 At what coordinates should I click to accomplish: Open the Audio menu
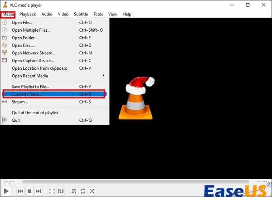tap(47, 14)
